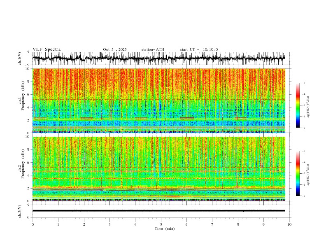Image resolution: width=326 pixels, height=252 pixels.
Task: Click the "4" kHz tick on ch.2 frequency axis
Action: (x=28, y=175)
